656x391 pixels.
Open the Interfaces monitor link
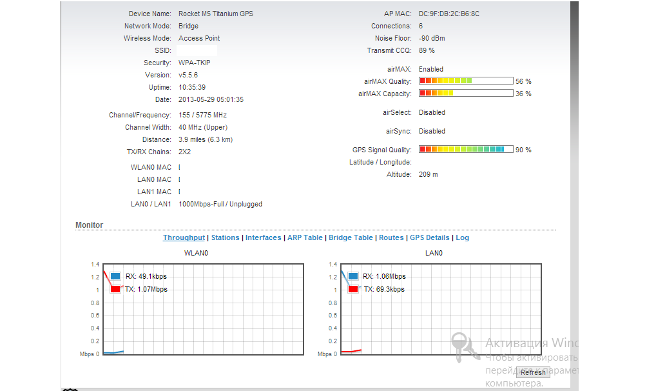(263, 238)
